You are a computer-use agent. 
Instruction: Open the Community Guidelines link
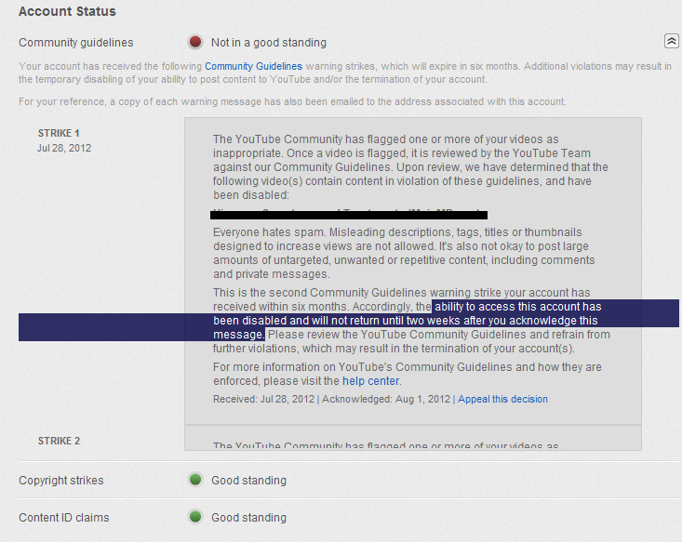(254, 66)
